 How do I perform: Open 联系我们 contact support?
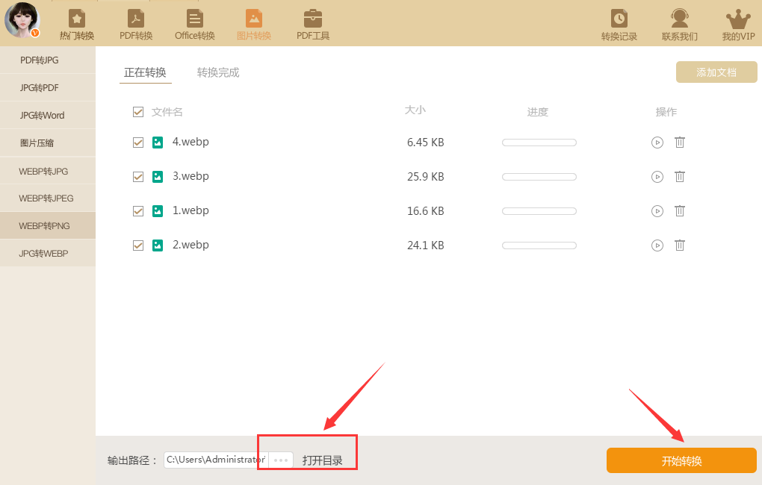678,24
